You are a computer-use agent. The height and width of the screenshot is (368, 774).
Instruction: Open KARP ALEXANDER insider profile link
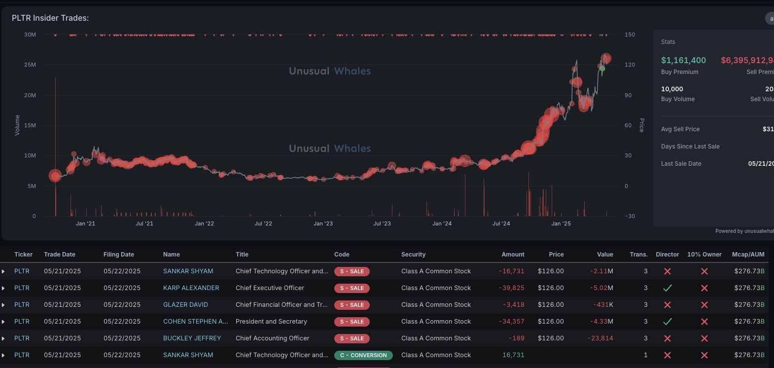tap(191, 288)
